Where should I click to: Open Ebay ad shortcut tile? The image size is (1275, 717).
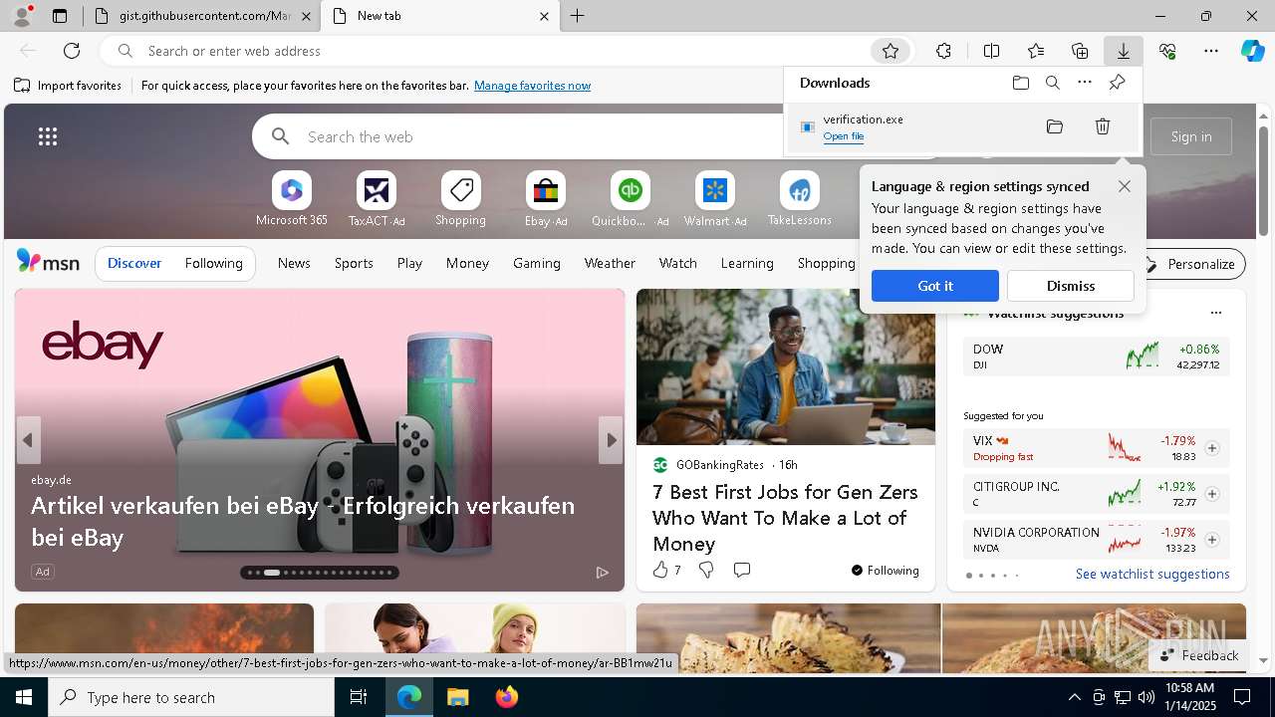click(545, 199)
